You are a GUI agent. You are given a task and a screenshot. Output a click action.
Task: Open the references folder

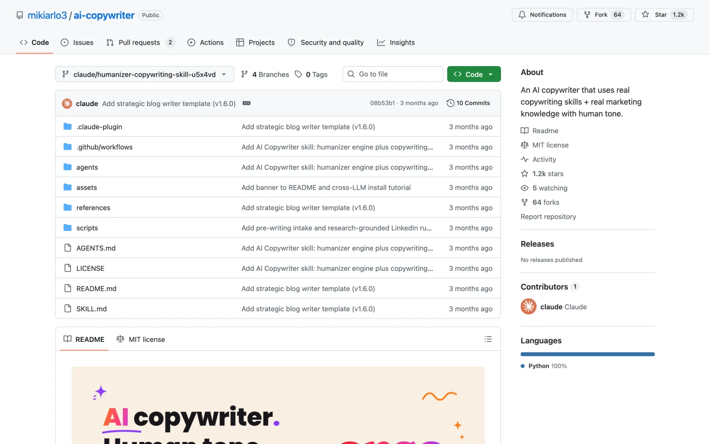[93, 208]
